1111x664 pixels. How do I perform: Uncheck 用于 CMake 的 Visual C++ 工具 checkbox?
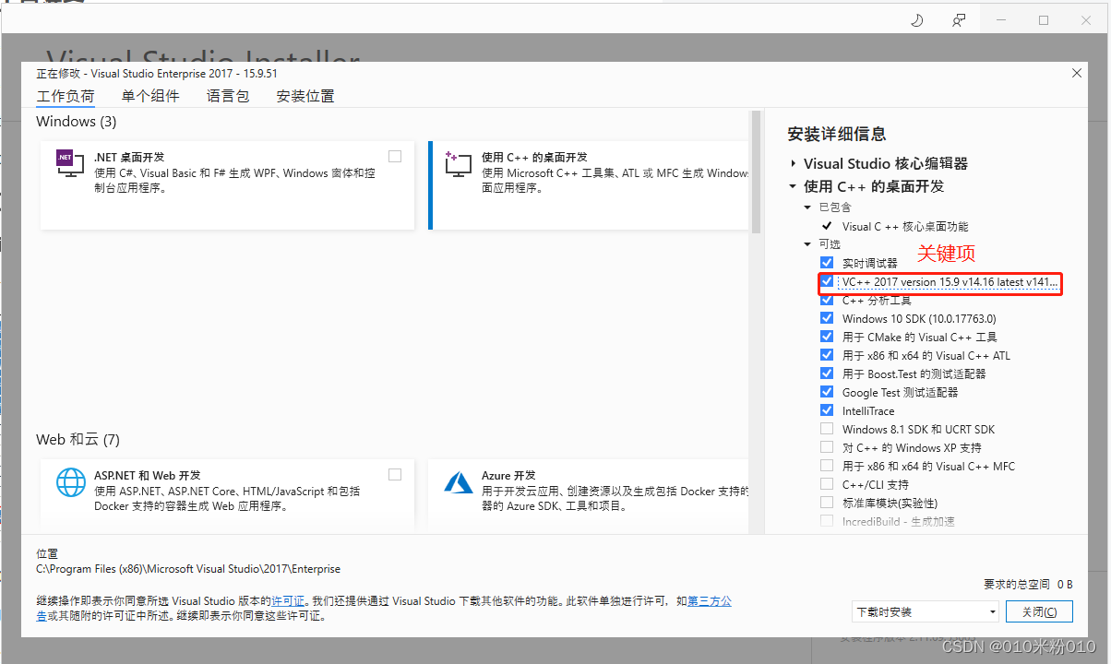coord(827,337)
